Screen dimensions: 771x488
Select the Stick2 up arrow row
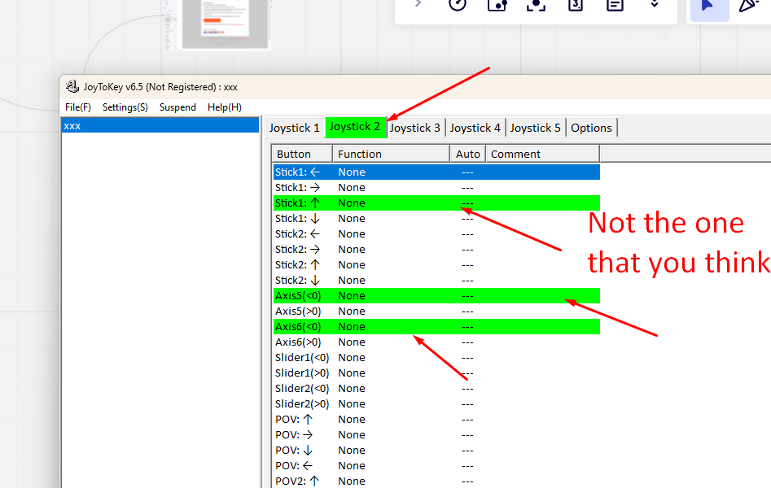point(436,265)
